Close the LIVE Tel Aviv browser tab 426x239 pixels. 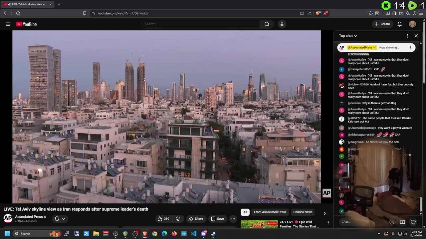[51, 4]
